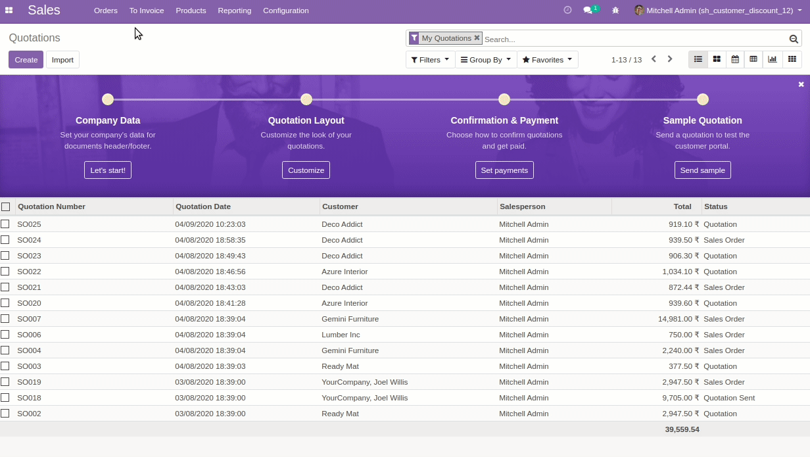Open quotation SO019 row
Viewport: 810px width, 457px height.
click(405, 382)
